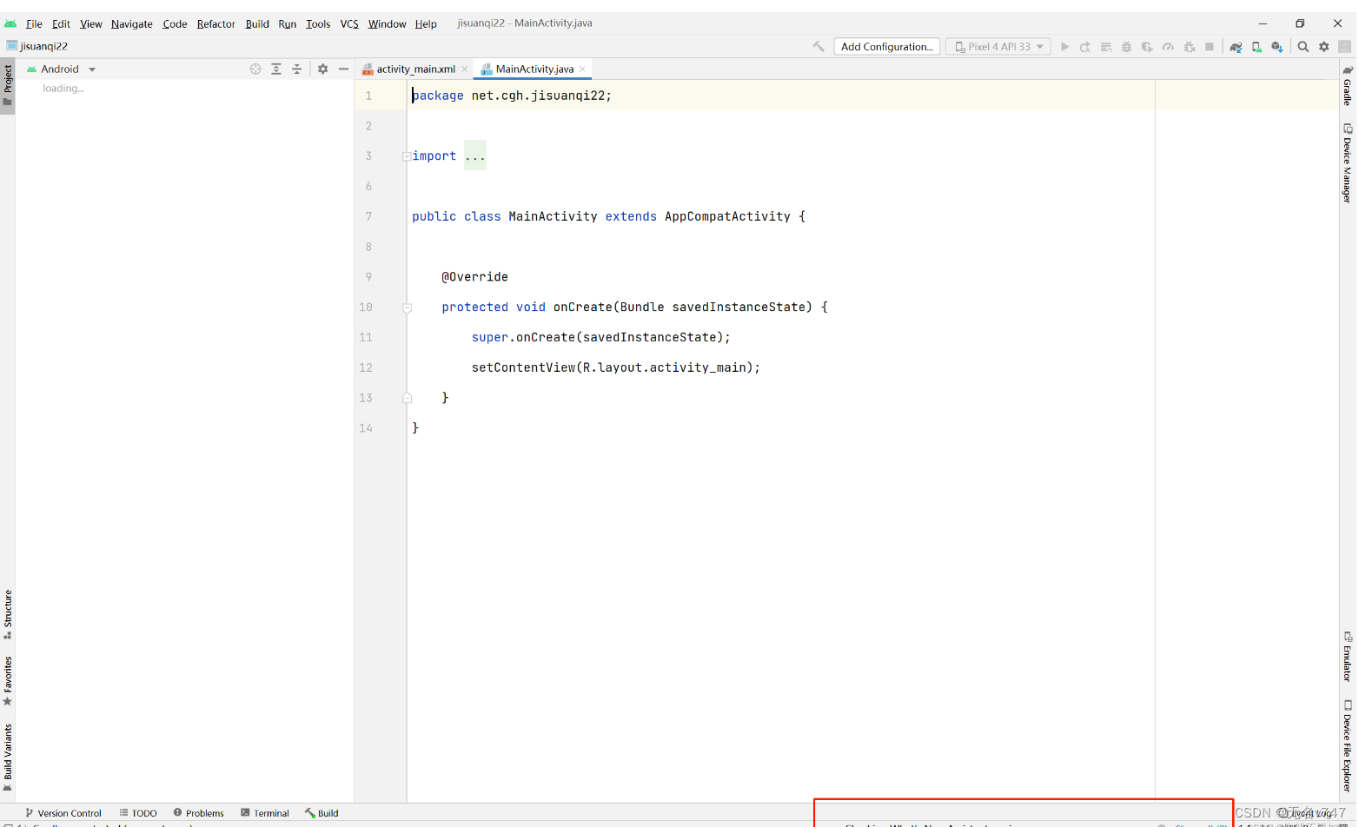1359x827 pixels.
Task: Click the Stop square icon
Action: 1210,47
